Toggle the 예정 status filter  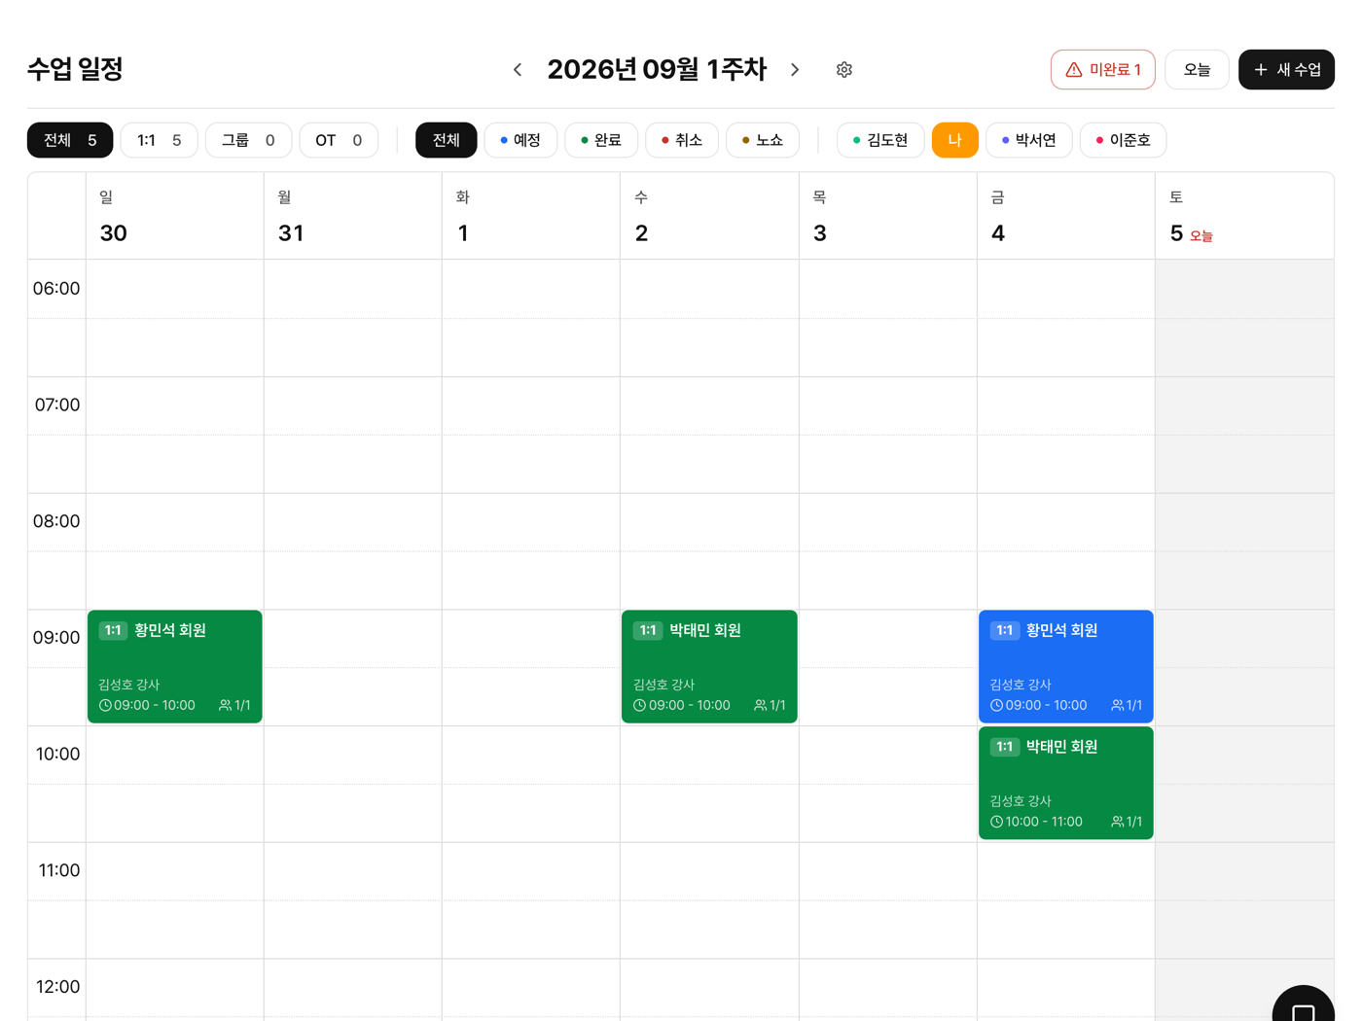[x=520, y=140]
